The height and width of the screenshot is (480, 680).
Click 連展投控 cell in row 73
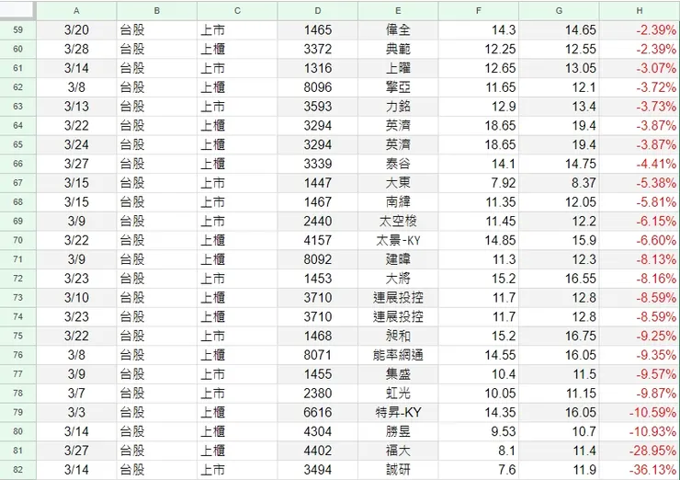click(398, 297)
